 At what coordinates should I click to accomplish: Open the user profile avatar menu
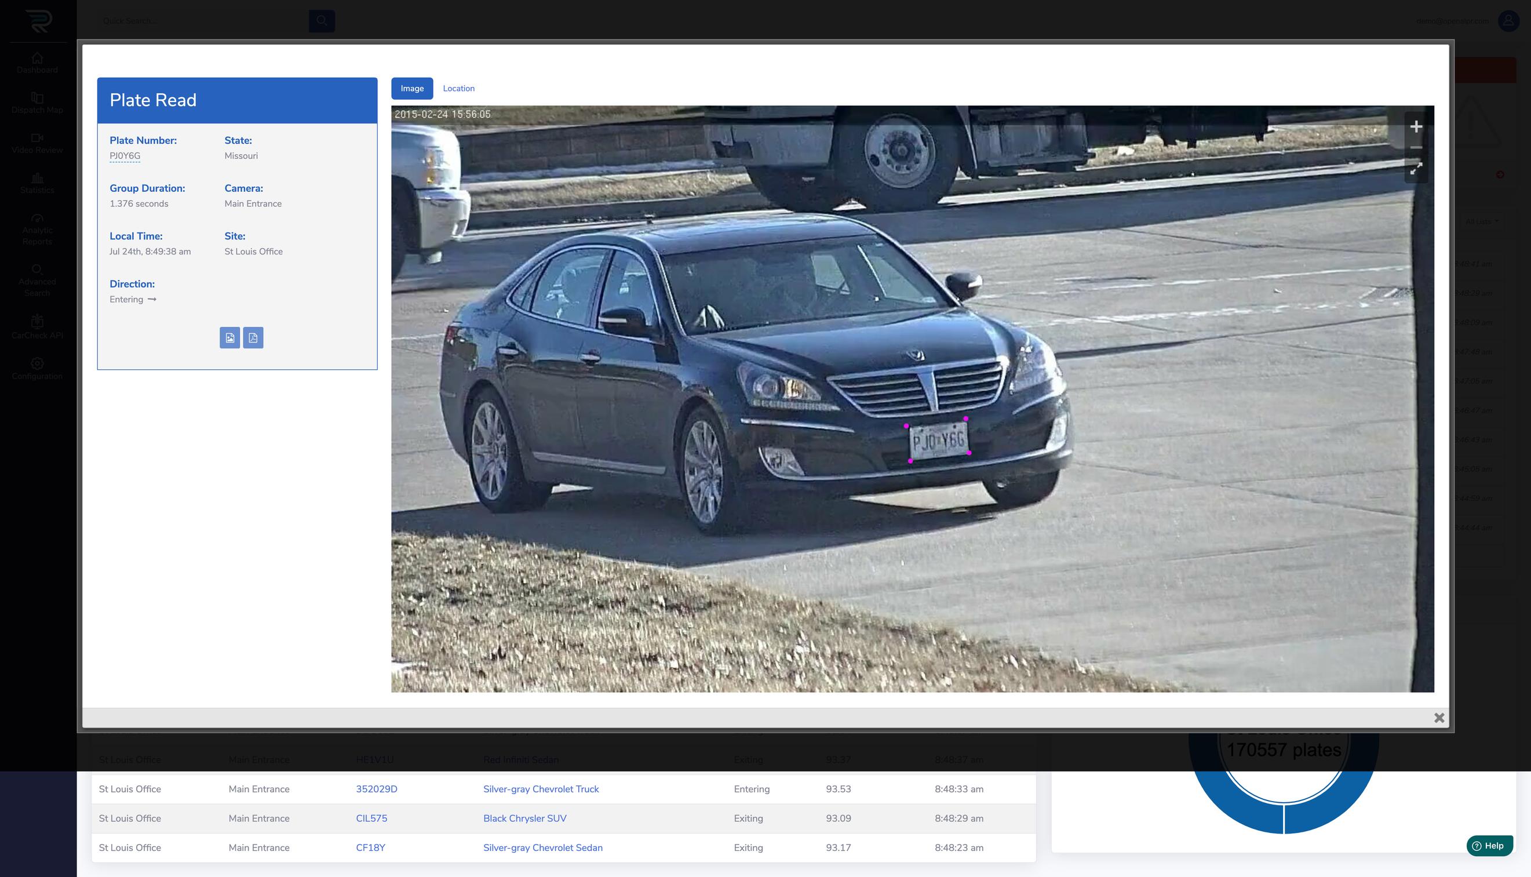(x=1508, y=21)
